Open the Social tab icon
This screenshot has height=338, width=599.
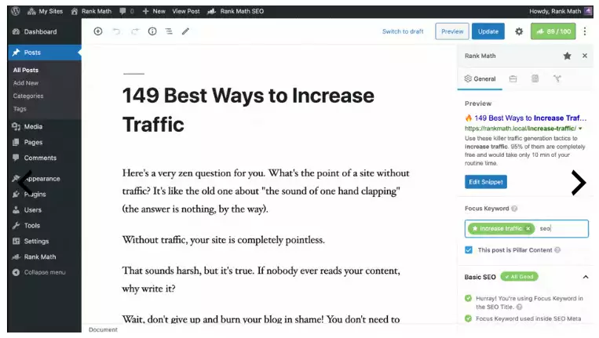coord(557,79)
